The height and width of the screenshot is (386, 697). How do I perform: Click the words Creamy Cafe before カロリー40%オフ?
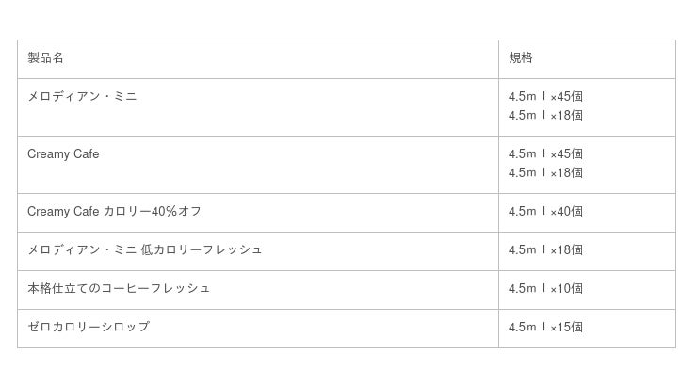click(63, 212)
